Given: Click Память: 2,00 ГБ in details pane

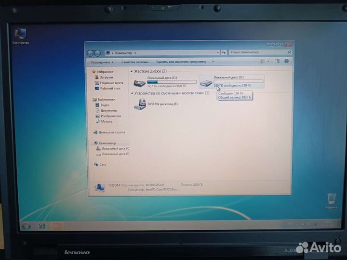Looking at the screenshot, I should pyautogui.click(x=191, y=184).
